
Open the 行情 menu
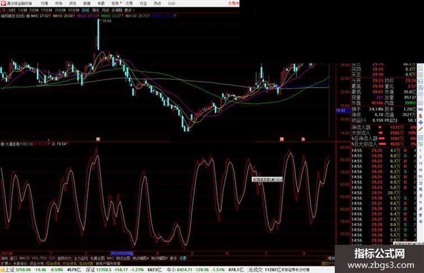[x=44, y=3]
